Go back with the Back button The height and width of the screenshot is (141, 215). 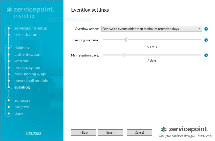(84, 132)
